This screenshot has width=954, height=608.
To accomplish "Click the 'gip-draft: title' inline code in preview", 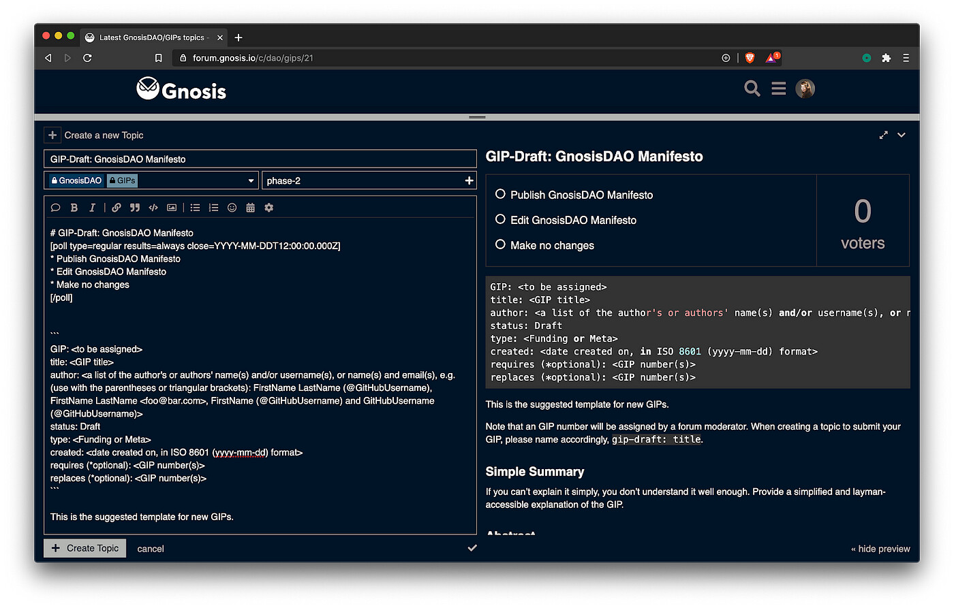I will click(x=656, y=440).
